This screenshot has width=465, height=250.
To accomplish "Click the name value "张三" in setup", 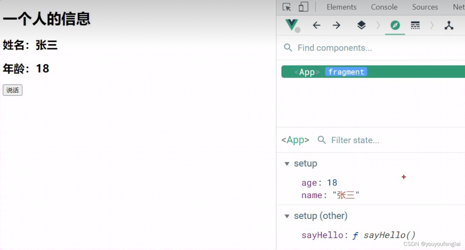I will point(346,195).
